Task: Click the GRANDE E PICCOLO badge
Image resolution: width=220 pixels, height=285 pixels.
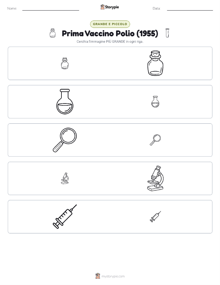Action: pyautogui.click(x=110, y=24)
